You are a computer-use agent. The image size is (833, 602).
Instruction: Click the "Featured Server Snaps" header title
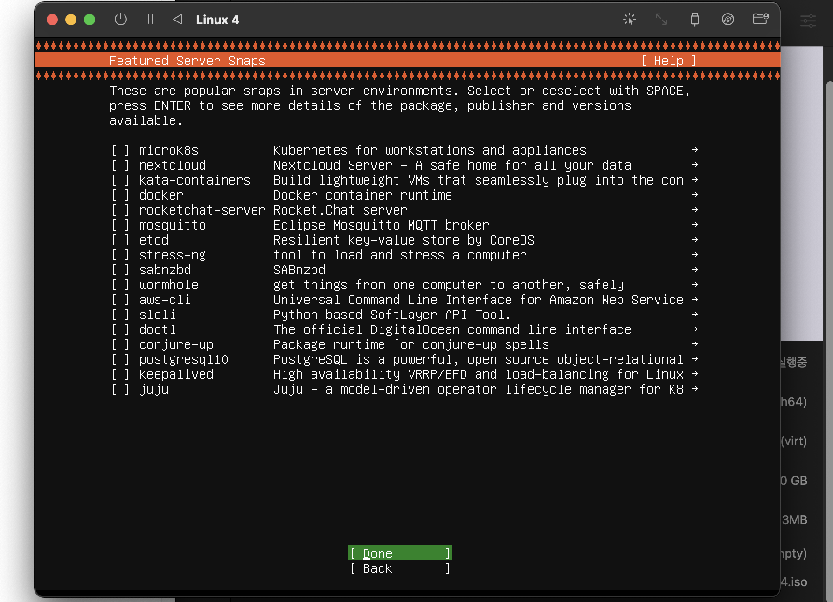click(x=187, y=61)
